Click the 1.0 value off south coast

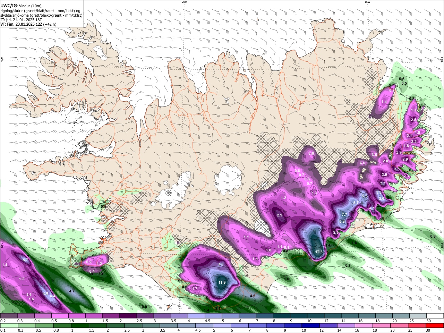pos(287,279)
